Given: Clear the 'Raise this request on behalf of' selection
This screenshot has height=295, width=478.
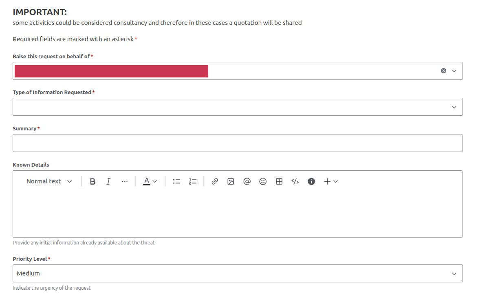Looking at the screenshot, I should click(443, 71).
